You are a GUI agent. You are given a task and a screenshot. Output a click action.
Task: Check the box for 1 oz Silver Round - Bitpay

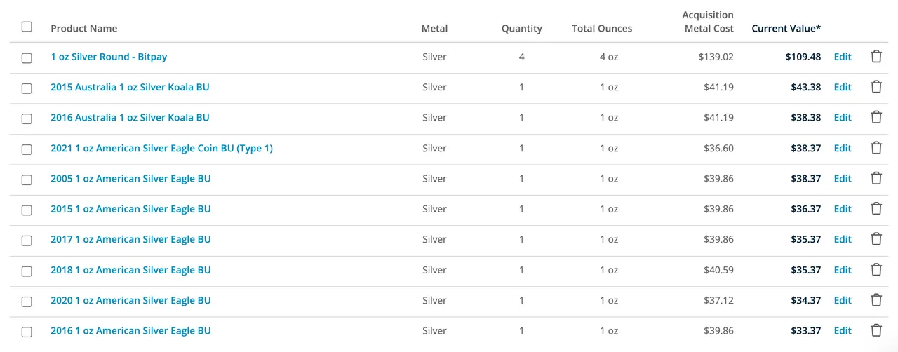(27, 57)
